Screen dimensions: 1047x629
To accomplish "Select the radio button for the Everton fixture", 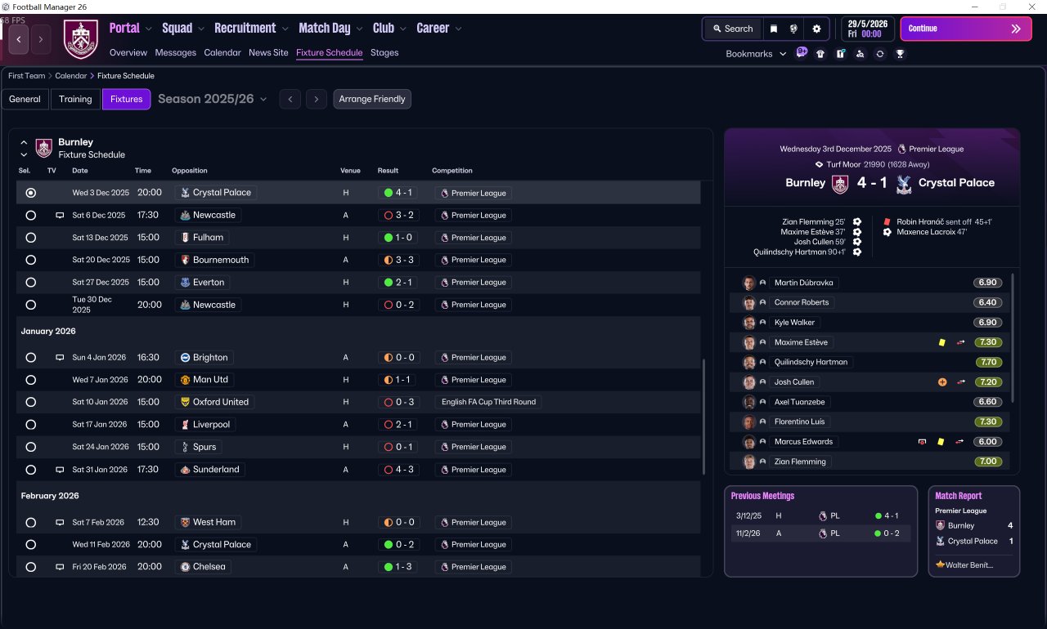I will pos(31,283).
